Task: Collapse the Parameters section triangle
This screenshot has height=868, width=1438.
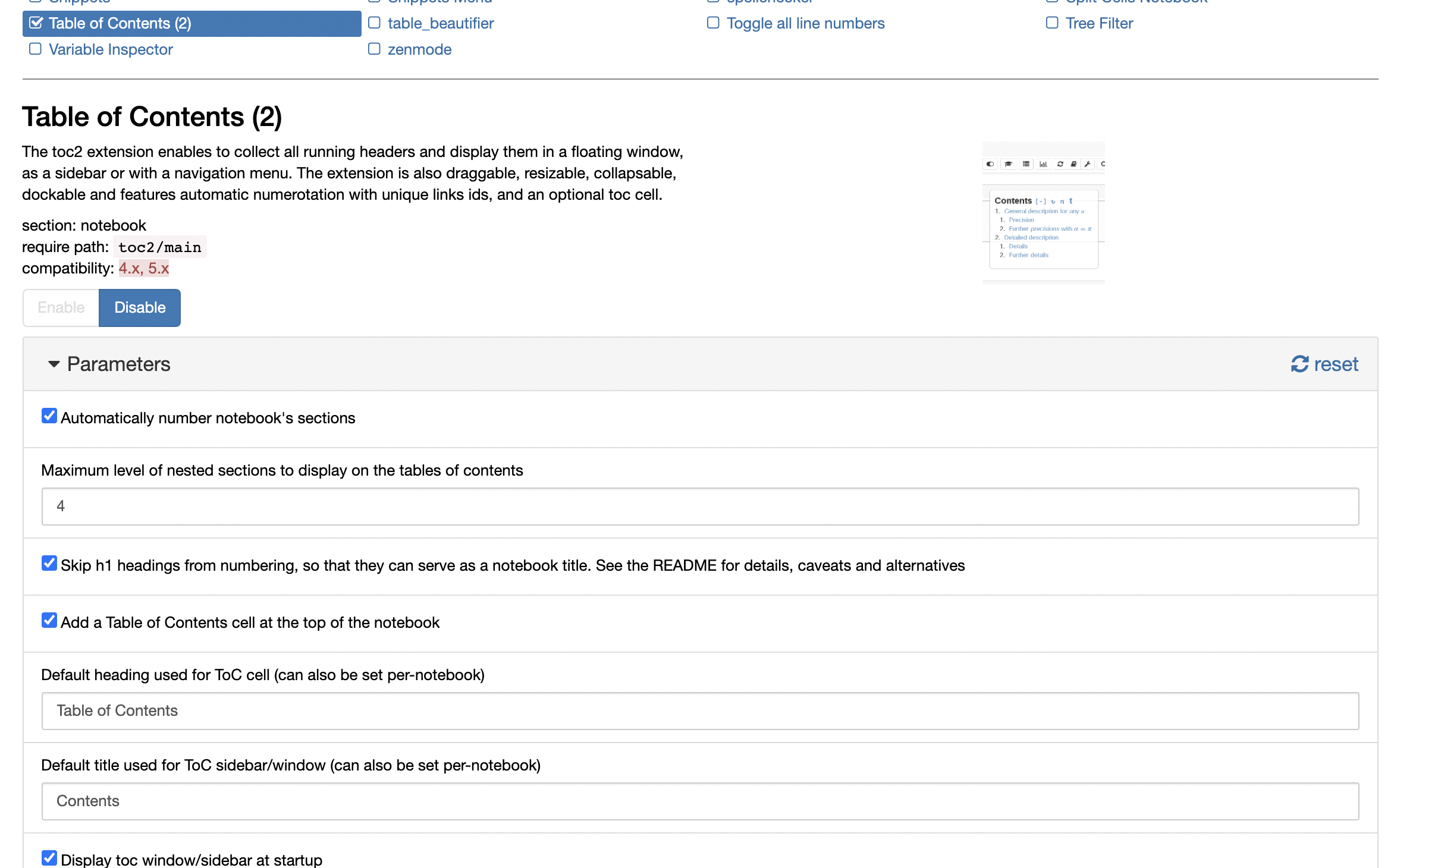Action: click(x=54, y=364)
